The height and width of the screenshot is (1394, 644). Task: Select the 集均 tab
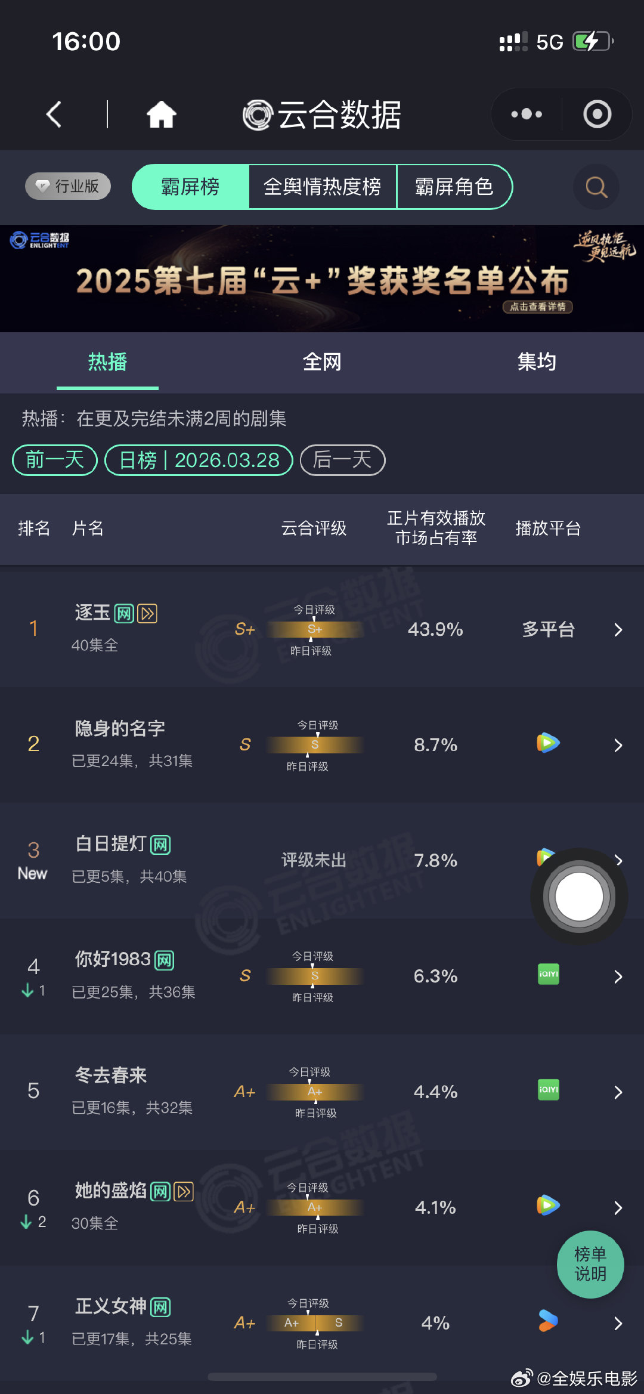(536, 361)
